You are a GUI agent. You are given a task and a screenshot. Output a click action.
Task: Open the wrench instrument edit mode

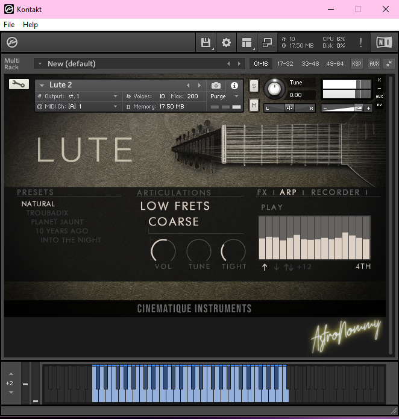tap(19, 84)
